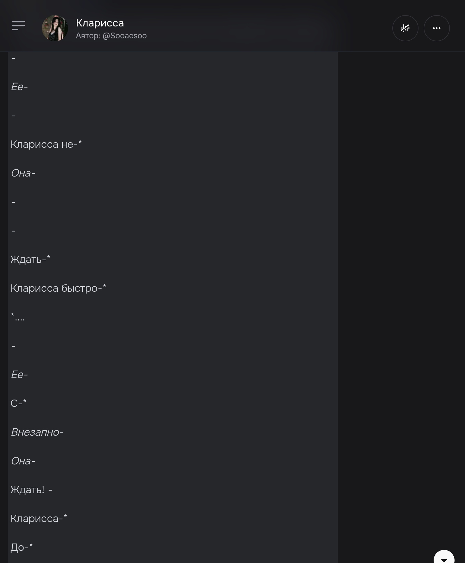Click the "*...." ellipsis line
Viewport: 465px width, 563px height.
(18, 317)
